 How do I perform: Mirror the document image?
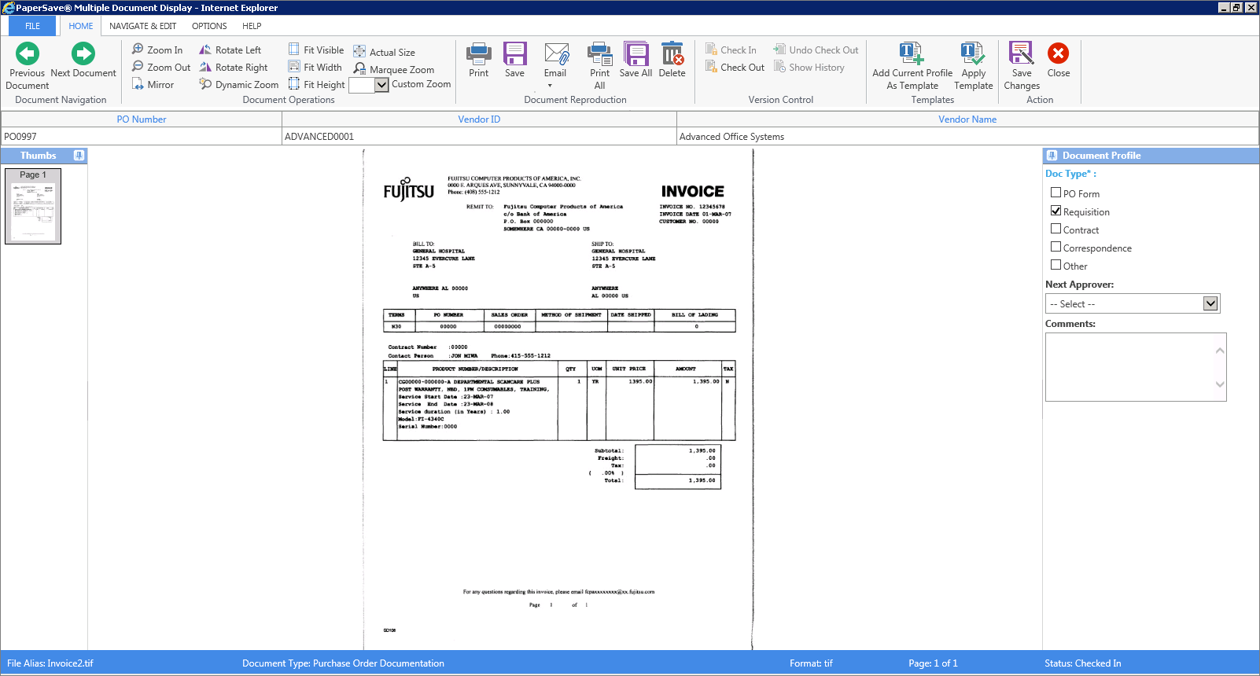click(153, 84)
